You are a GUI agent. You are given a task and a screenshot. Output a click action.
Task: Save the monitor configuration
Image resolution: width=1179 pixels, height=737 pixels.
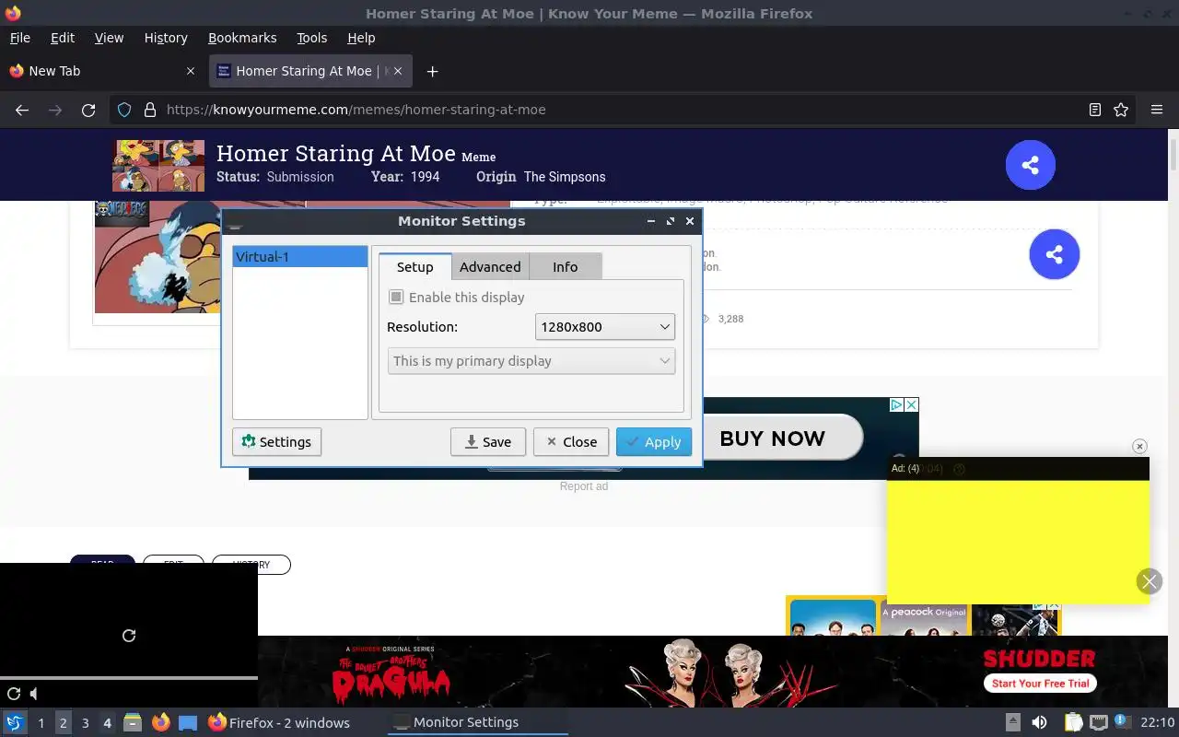pyautogui.click(x=487, y=442)
